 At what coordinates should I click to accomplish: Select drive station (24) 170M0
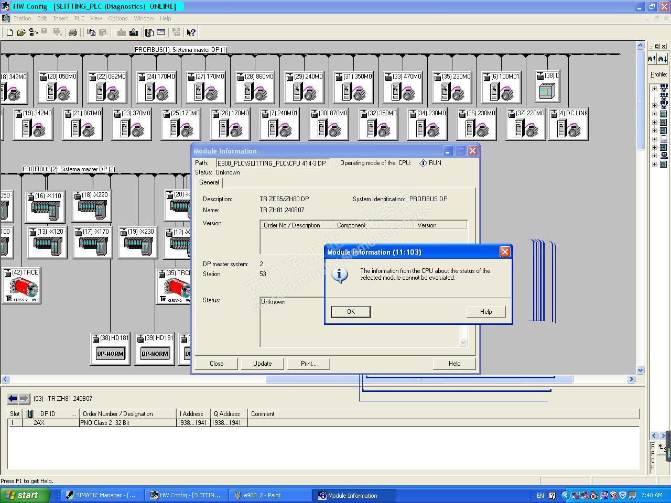[156, 87]
